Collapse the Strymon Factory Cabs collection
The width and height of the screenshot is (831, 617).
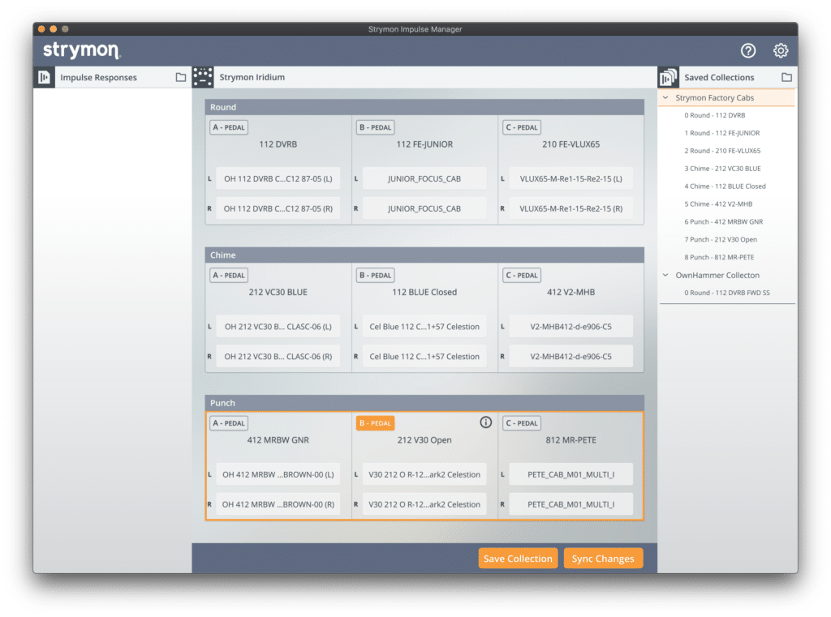665,97
